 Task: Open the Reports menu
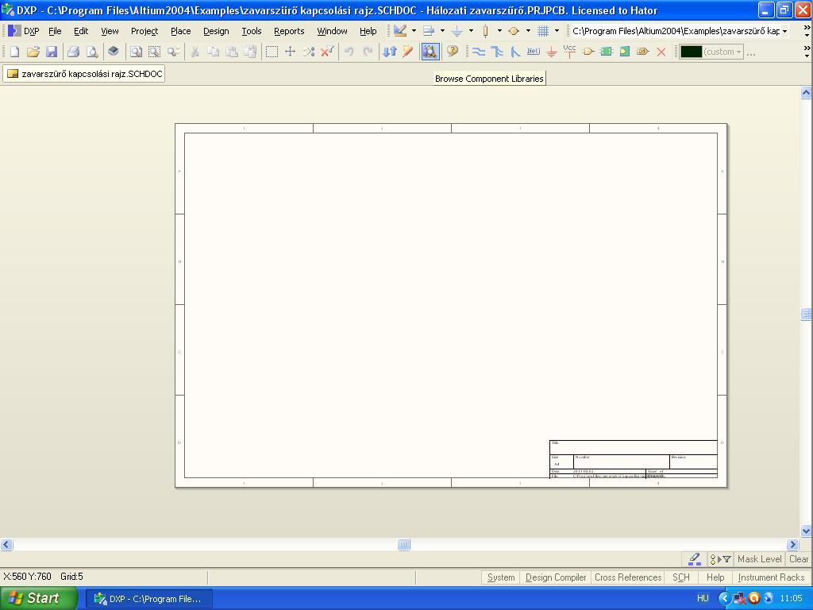point(289,31)
